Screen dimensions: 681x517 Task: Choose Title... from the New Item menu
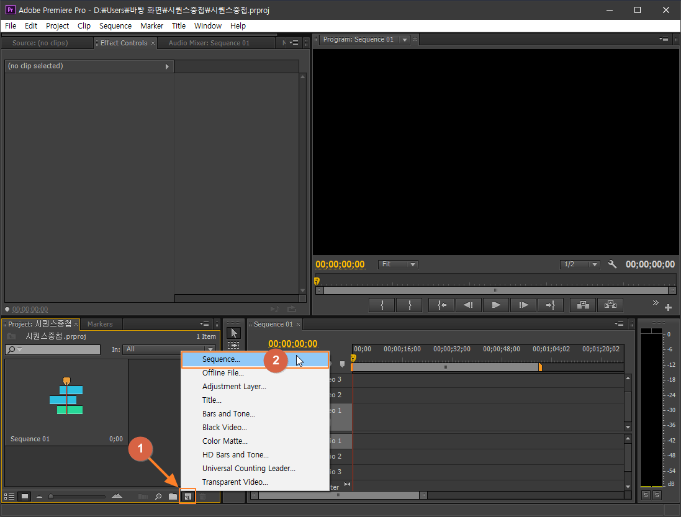255,400
